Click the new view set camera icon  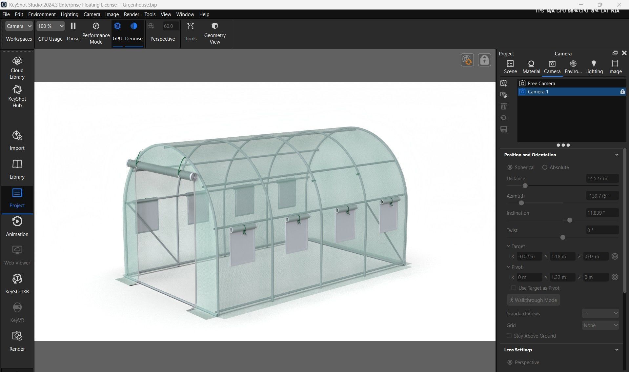tap(504, 95)
